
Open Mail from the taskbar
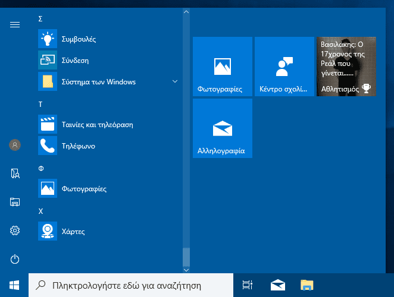tap(278, 285)
